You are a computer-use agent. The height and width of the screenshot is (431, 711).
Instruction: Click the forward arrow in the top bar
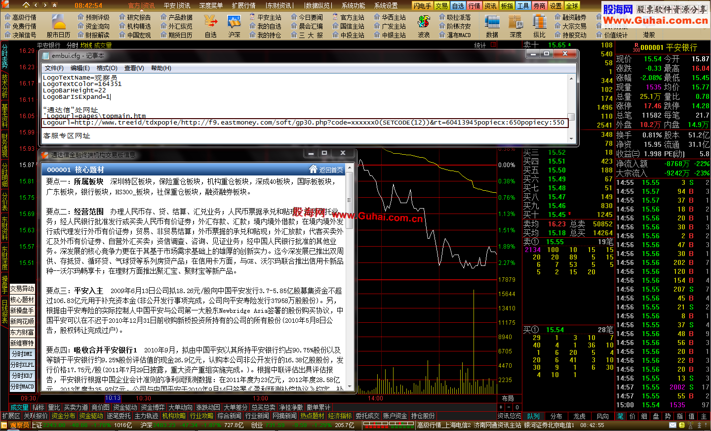click(x=45, y=5)
